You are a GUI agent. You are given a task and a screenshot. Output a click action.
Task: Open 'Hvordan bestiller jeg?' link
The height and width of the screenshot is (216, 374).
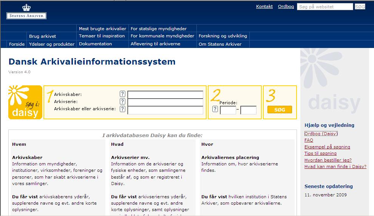pos(328,160)
